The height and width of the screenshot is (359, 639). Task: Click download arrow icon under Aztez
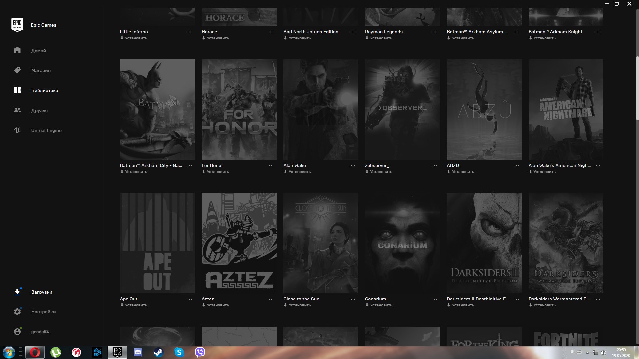[x=204, y=305]
